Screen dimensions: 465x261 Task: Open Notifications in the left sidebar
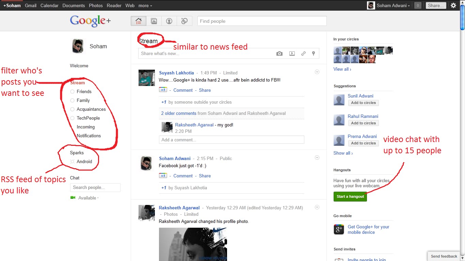click(89, 136)
